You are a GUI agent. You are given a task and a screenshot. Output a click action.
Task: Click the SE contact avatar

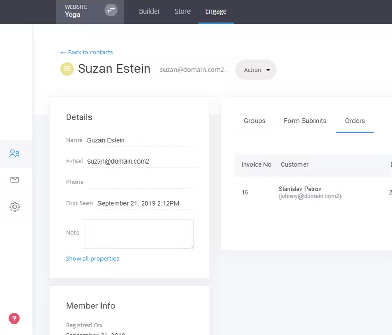[67, 69]
